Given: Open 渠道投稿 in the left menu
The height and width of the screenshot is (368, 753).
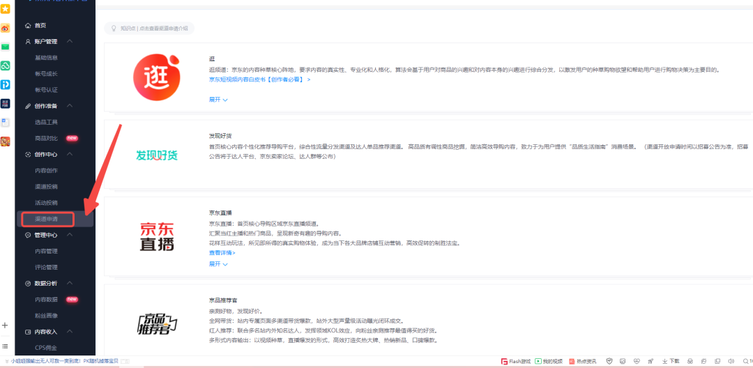Looking at the screenshot, I should (46, 186).
